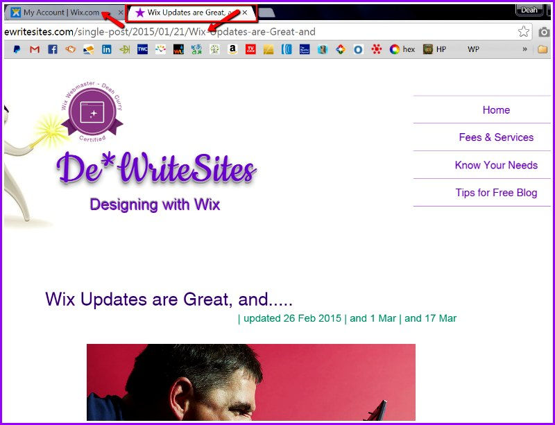Expand the hidden bookmarks overflow chevron
This screenshot has width=555, height=425.
[x=525, y=49]
